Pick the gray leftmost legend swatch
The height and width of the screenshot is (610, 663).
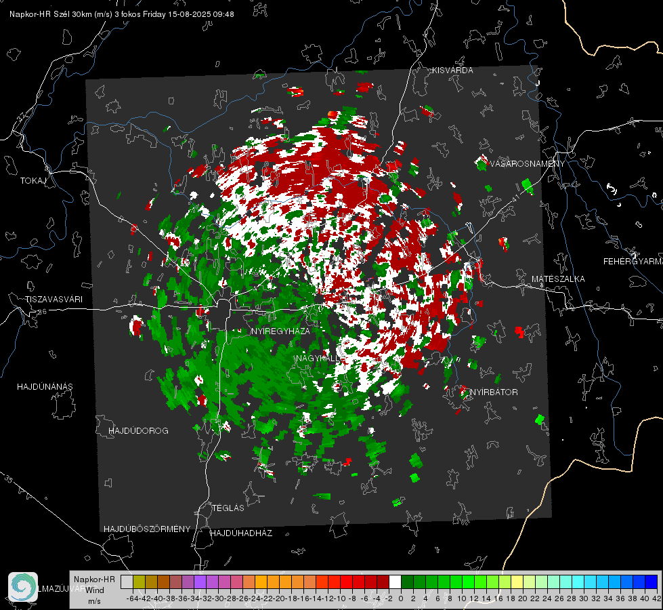click(x=127, y=582)
